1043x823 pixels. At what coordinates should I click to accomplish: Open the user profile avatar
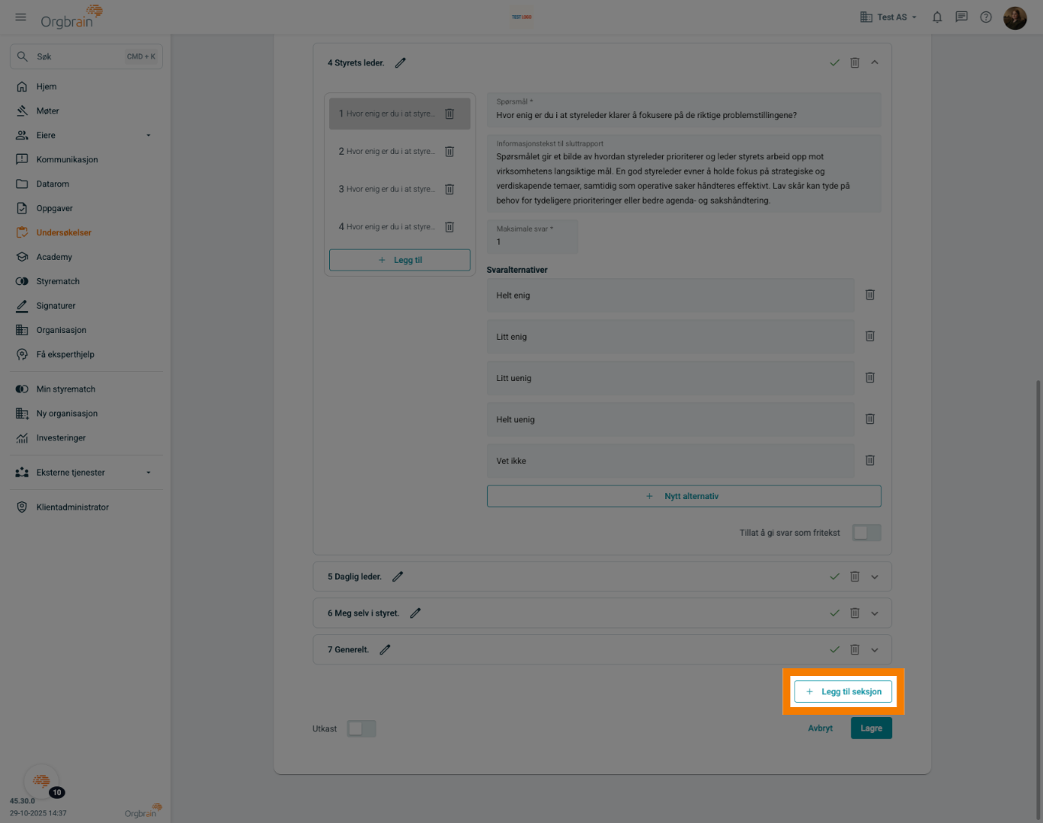coord(1015,18)
